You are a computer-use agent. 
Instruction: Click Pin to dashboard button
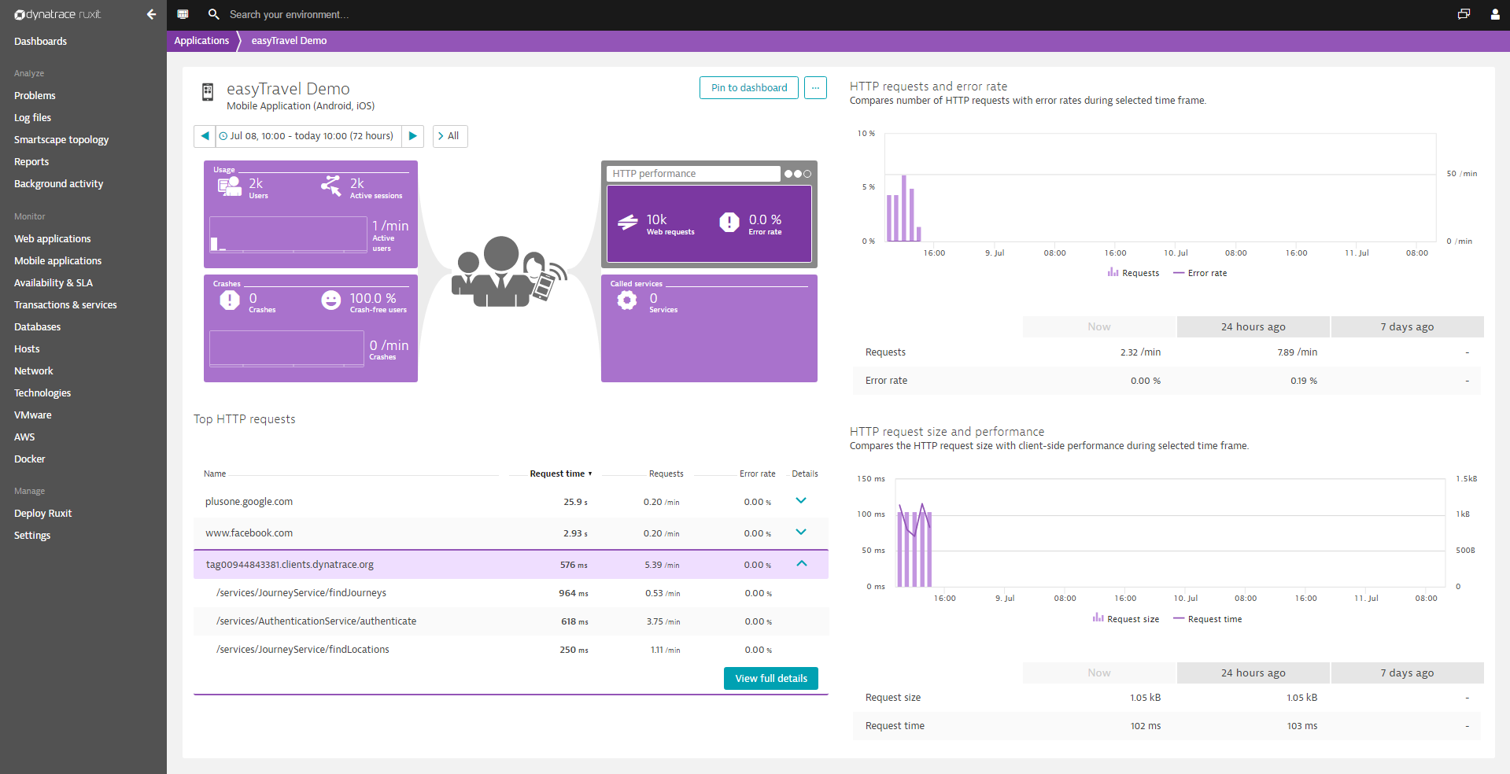point(749,87)
